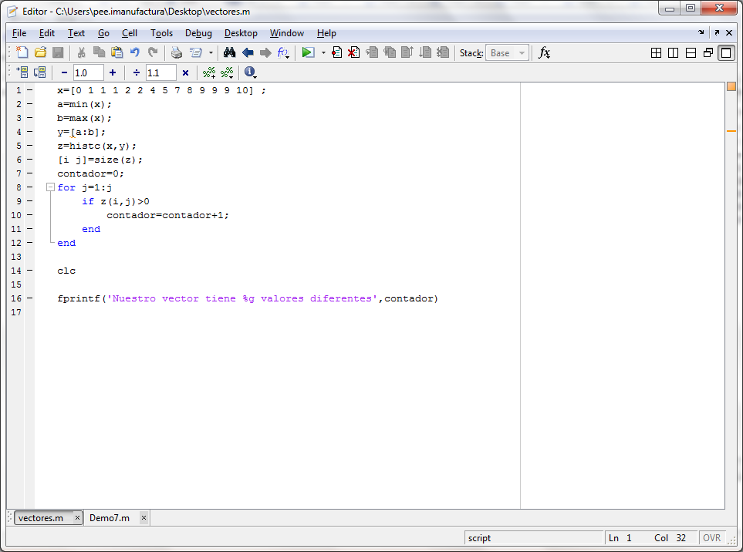
Task: Paste from clipboard icon
Action: (x=117, y=52)
